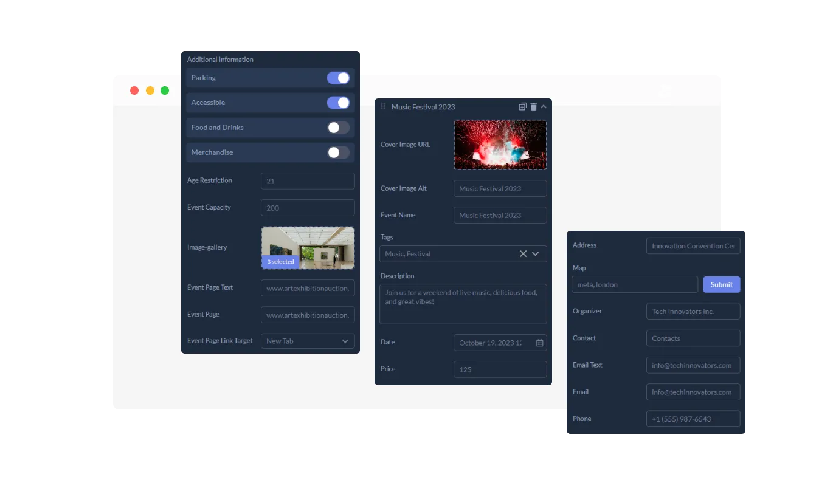Duplicate the Music Festival 2023 item
This screenshot has width=833, height=486.
(522, 106)
